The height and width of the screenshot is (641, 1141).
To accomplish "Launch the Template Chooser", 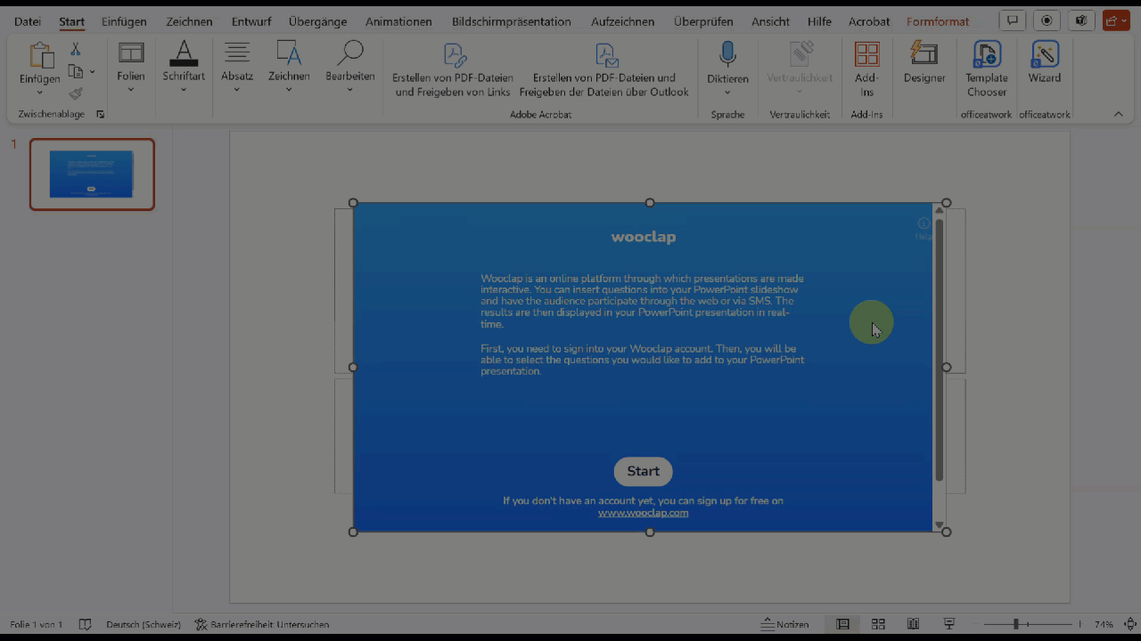I will click(987, 69).
